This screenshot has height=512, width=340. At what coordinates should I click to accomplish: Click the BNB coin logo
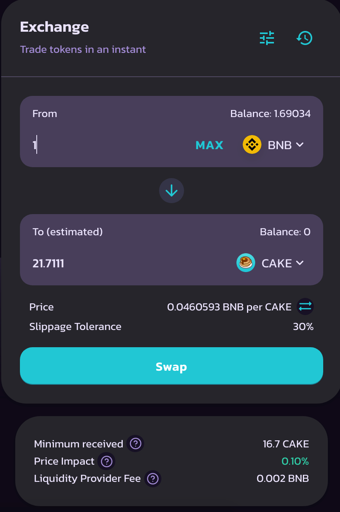tap(252, 145)
